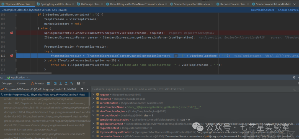Image resolution: width=299 pixels, height=139 pixels.
Task: Click the field icon beside servletContext
Action: 97,103
